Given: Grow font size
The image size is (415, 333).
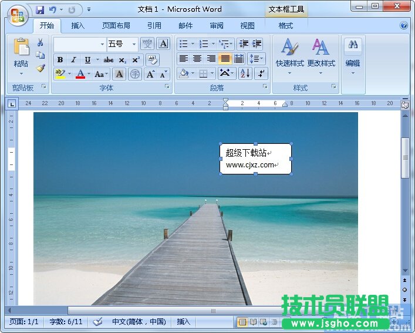Looking at the screenshot, I should coord(150,74).
